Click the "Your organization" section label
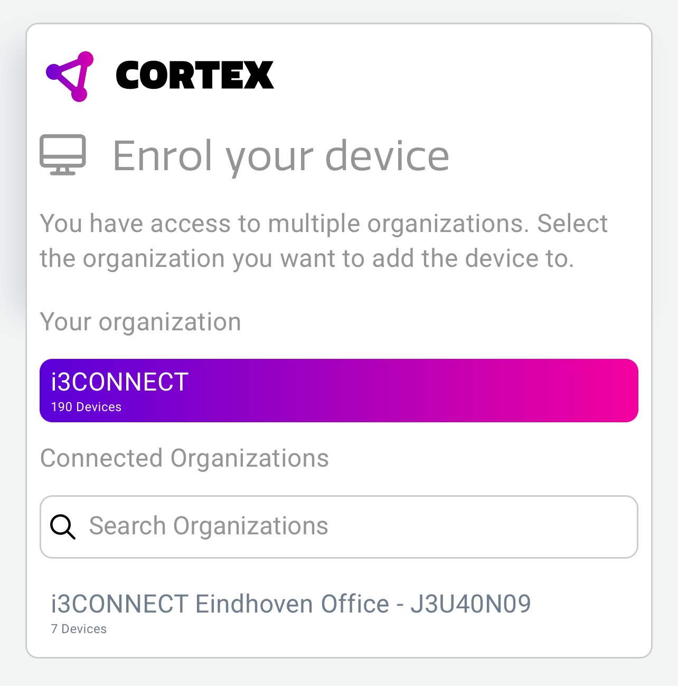Viewport: 678px width, 686px height. coord(140,322)
